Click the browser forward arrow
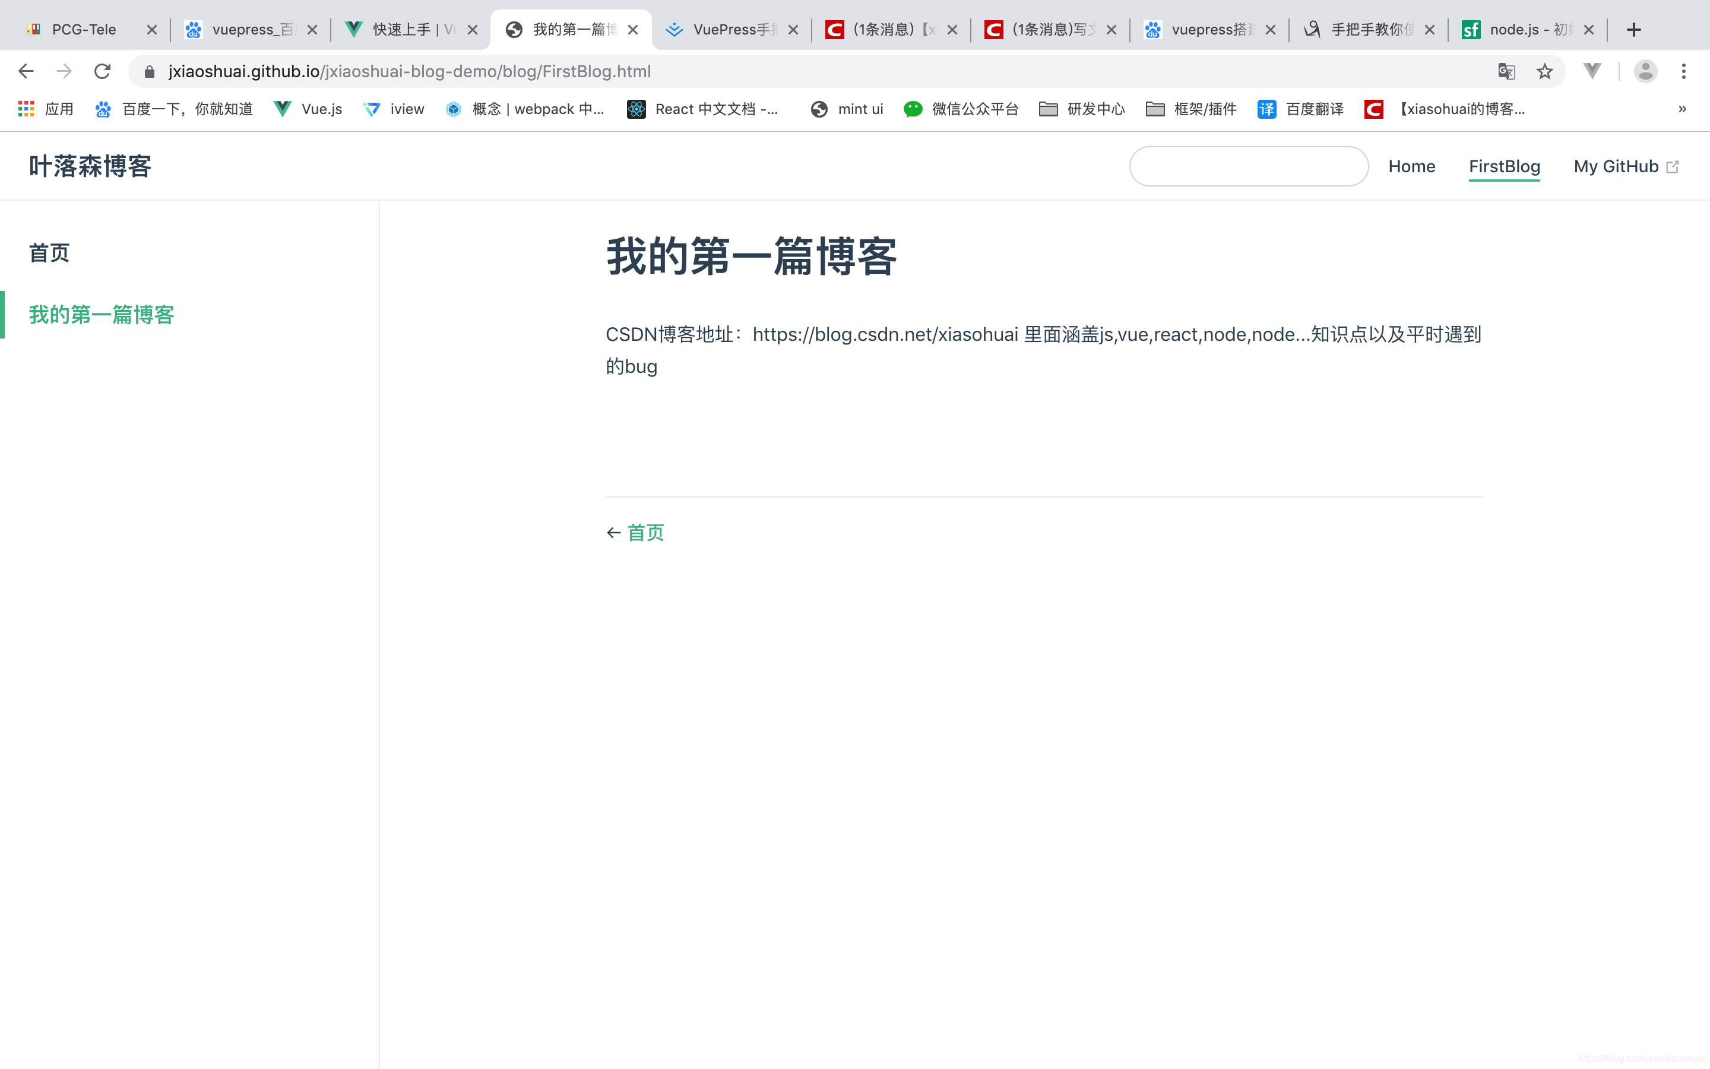The height and width of the screenshot is (1069, 1710). click(x=64, y=71)
